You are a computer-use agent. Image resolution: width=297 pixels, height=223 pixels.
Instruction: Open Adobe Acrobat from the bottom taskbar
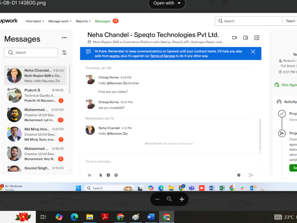pyautogui.click(x=105, y=217)
